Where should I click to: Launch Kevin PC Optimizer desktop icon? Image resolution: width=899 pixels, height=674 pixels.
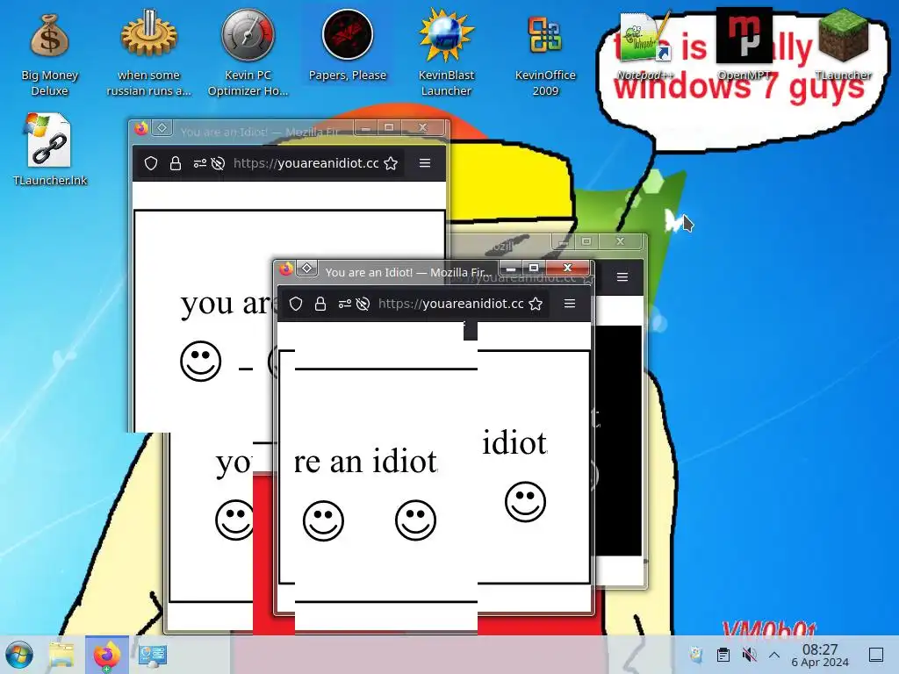point(248,53)
